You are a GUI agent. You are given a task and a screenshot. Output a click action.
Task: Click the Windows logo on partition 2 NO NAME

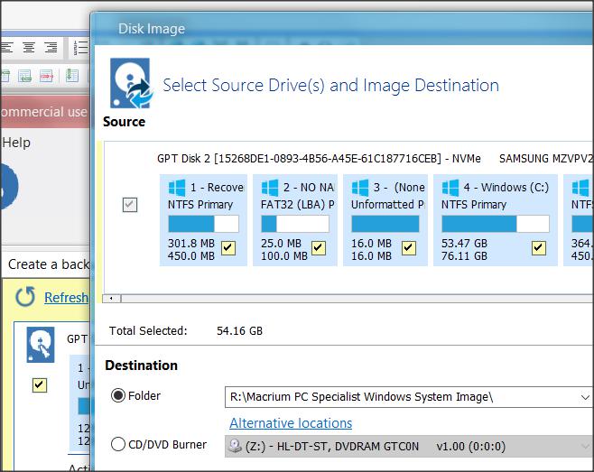click(270, 188)
